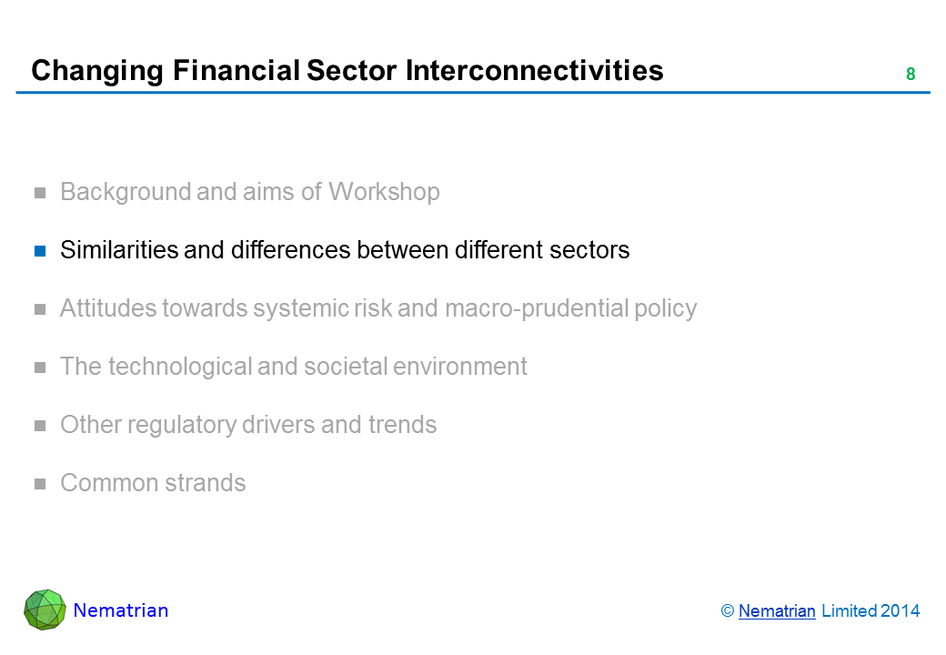Select the slide title Changing Financial Sector Interconnectivities

click(347, 71)
